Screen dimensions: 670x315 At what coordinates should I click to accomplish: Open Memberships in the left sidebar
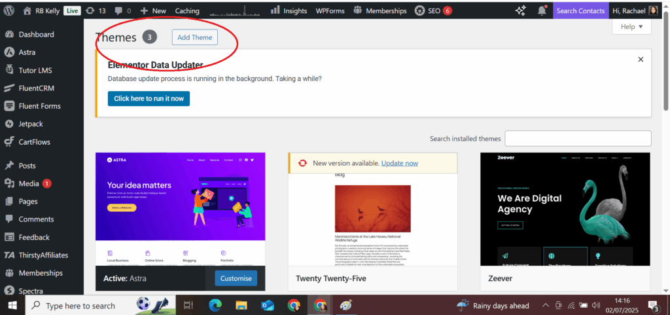[x=42, y=273]
